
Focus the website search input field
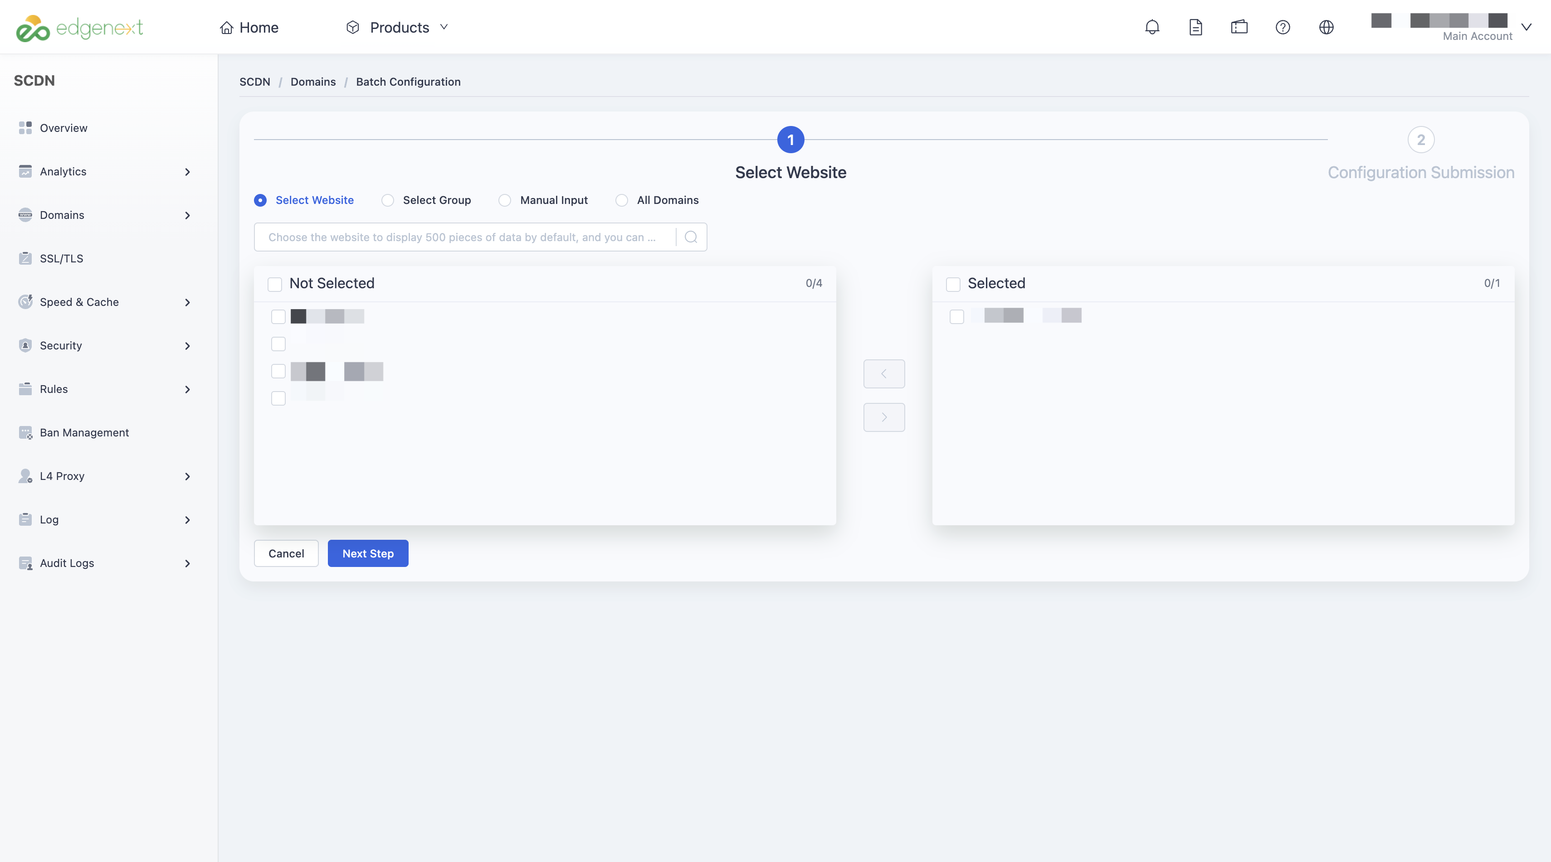(465, 237)
